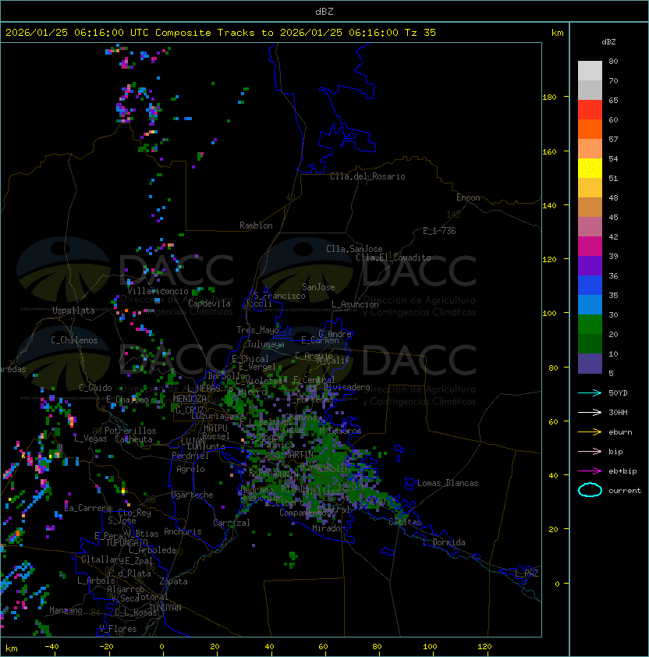This screenshot has width=649, height=657.
Task: Click the 'S_Francisco' map label
Action: 279,296
